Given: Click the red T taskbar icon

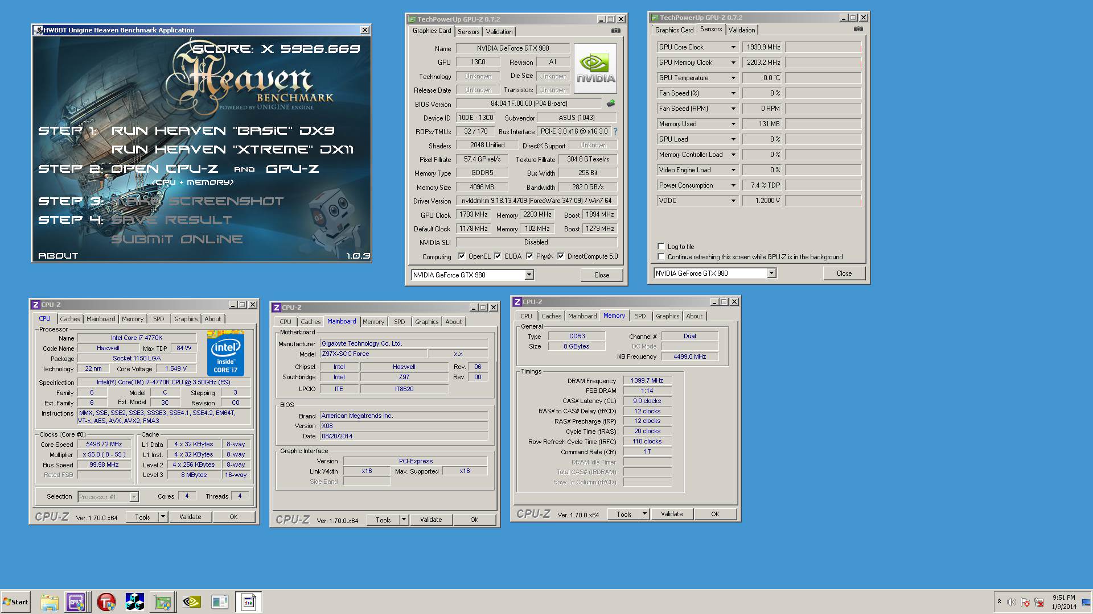Looking at the screenshot, I should pyautogui.click(x=106, y=602).
